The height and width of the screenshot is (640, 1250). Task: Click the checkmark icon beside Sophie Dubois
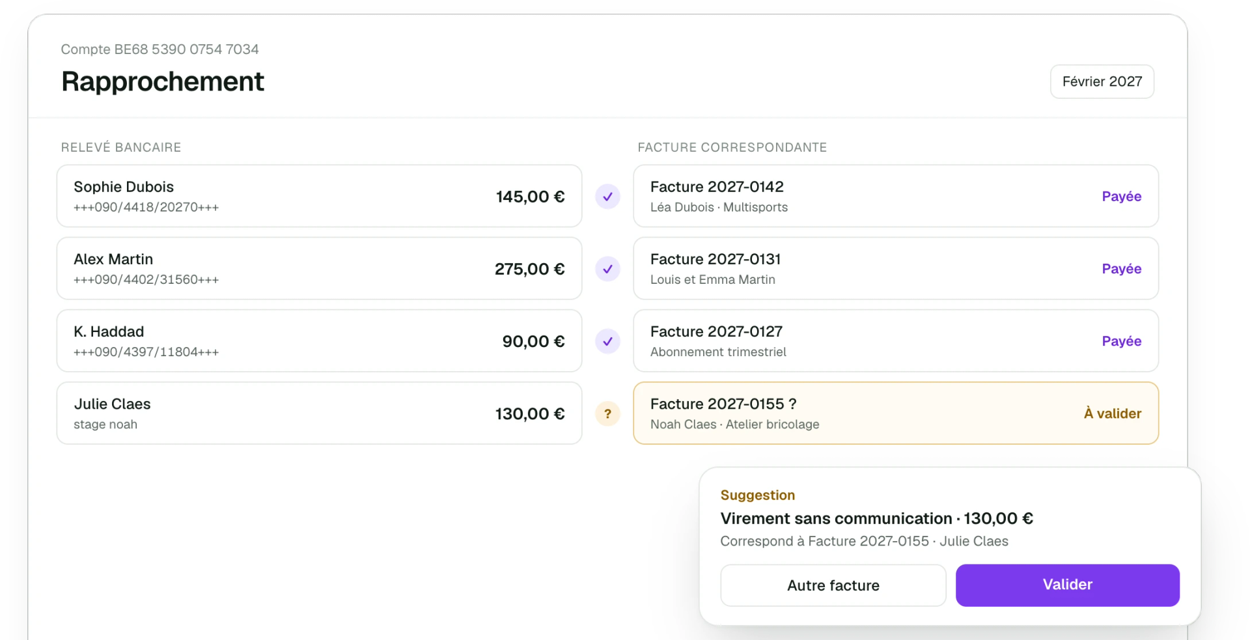pyautogui.click(x=607, y=197)
